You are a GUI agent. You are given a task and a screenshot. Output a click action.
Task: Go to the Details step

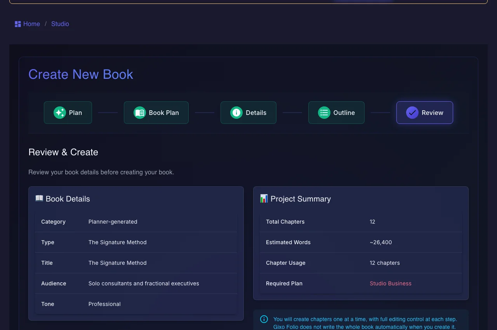point(248,113)
